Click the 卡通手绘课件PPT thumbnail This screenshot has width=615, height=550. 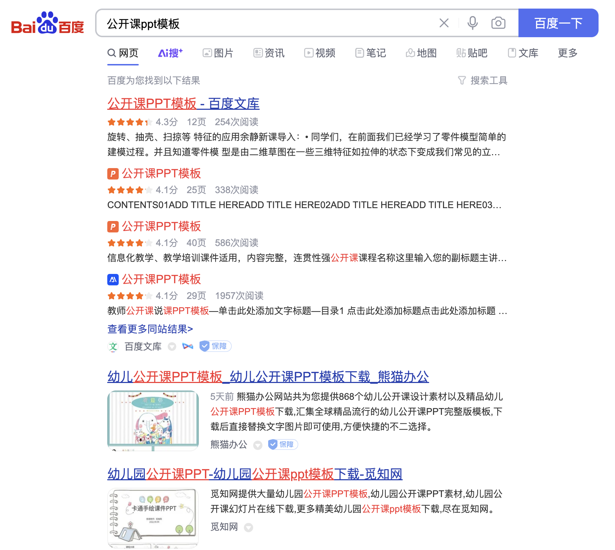(x=153, y=518)
